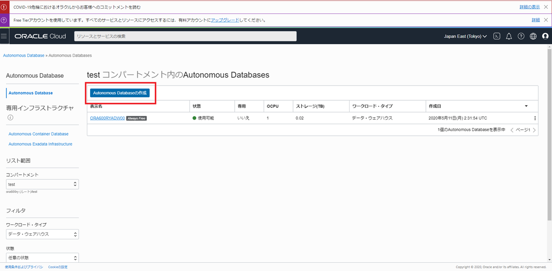Click the 状態 column header
The height and width of the screenshot is (271, 552).
(x=196, y=106)
